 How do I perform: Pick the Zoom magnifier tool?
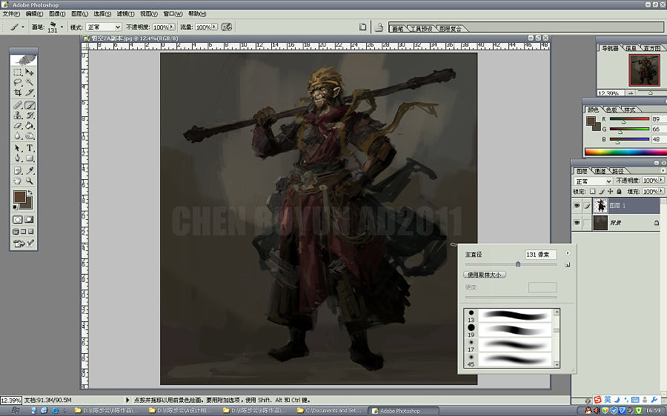pyautogui.click(x=30, y=181)
